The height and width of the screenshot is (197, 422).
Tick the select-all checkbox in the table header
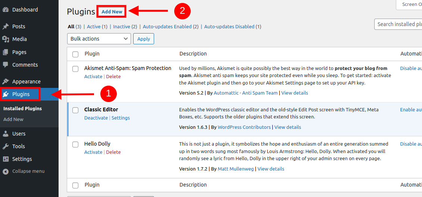point(75,54)
